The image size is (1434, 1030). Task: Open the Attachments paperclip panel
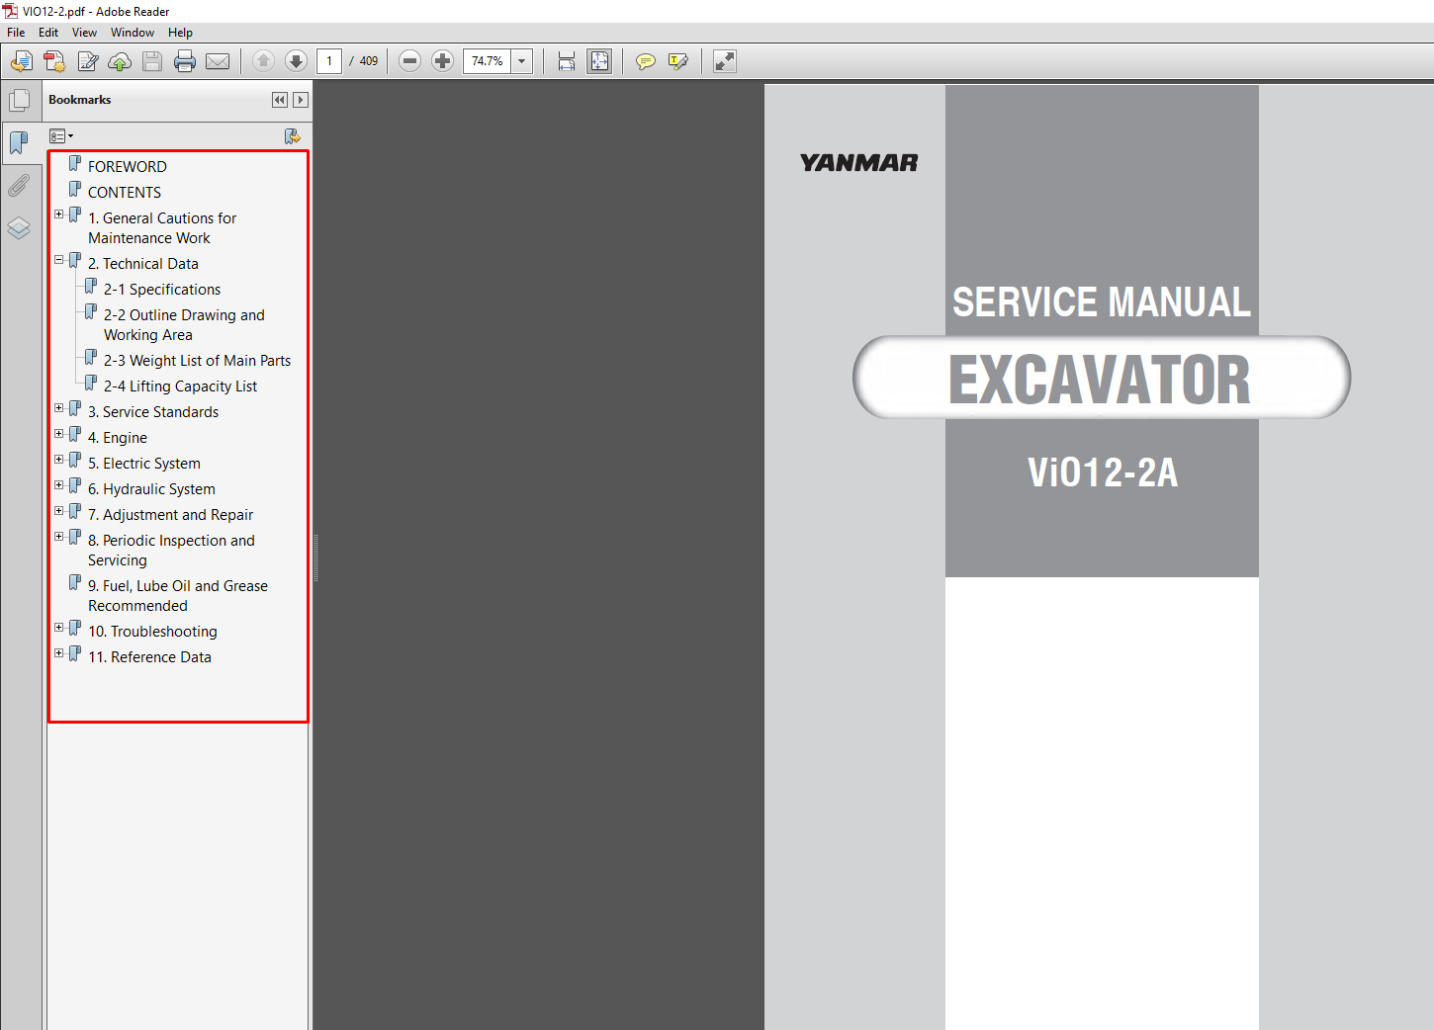click(19, 186)
